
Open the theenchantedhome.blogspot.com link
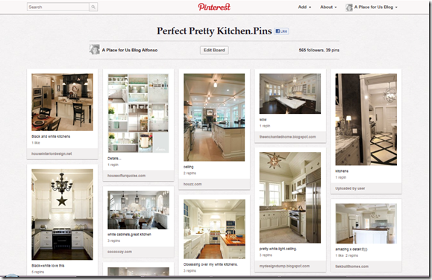click(x=288, y=137)
